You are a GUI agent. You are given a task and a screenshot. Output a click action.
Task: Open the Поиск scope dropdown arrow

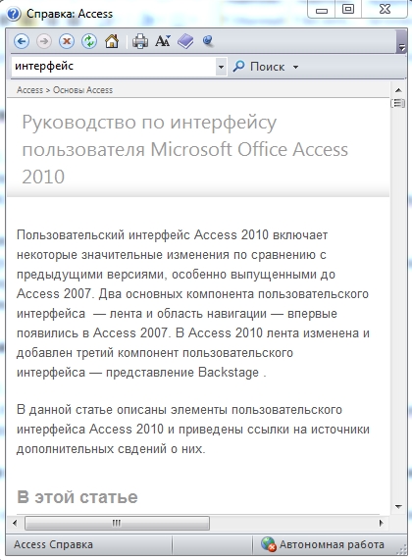295,67
